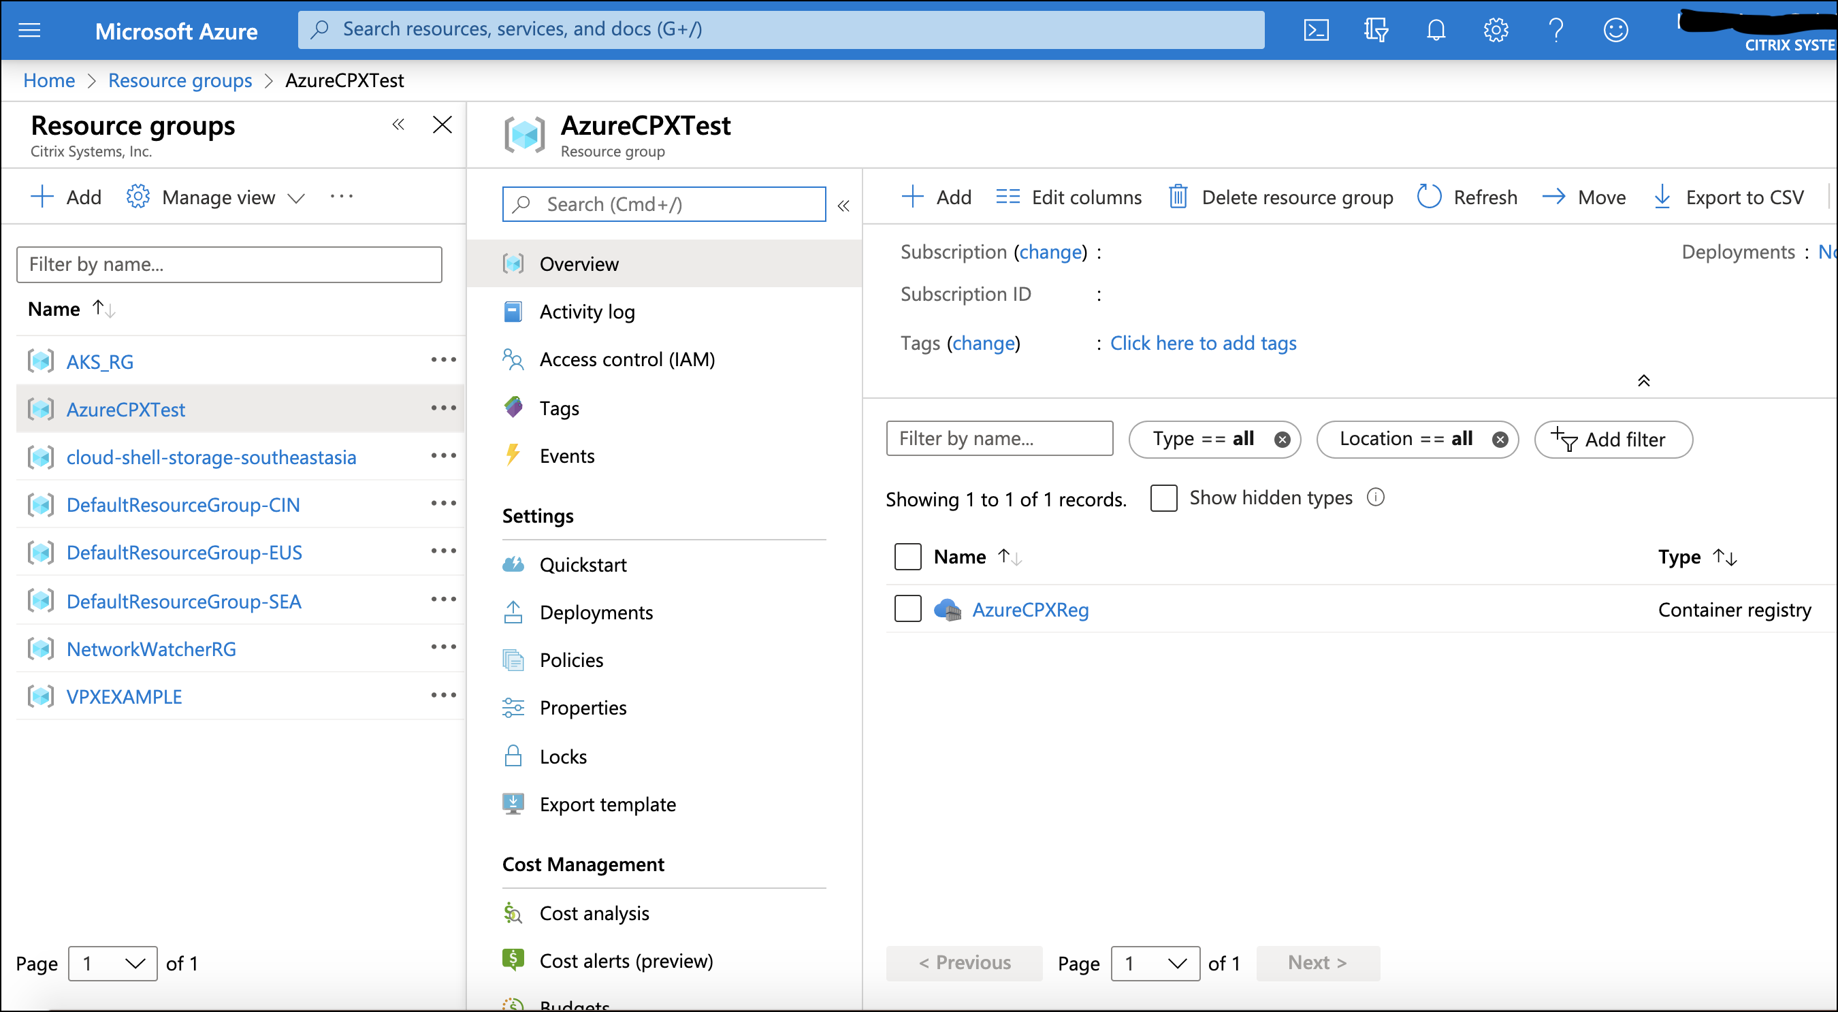Screen dimensions: 1838x1012
Task: Open the VPXEXAMPLE resource group
Action: pyautogui.click(x=124, y=697)
